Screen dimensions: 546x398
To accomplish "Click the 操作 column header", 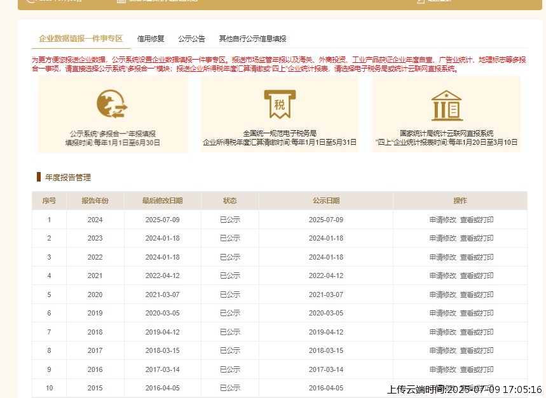I will 460,201.
